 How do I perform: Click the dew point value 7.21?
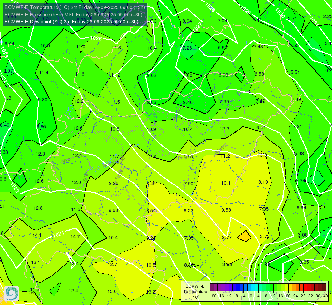tap(298, 126)
